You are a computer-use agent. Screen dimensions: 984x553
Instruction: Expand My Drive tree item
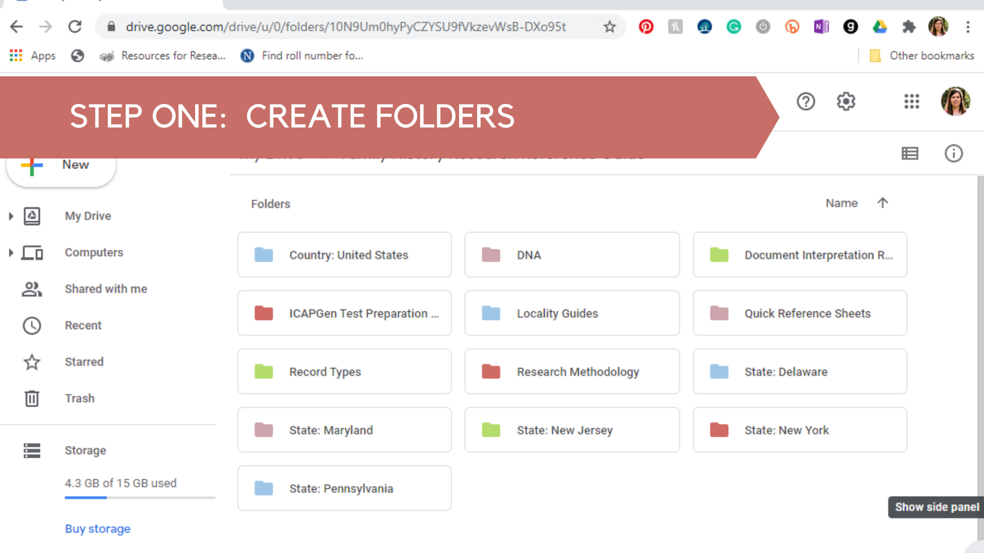pyautogui.click(x=11, y=216)
